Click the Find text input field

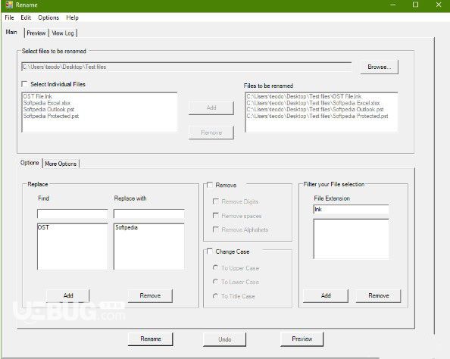[73, 214]
